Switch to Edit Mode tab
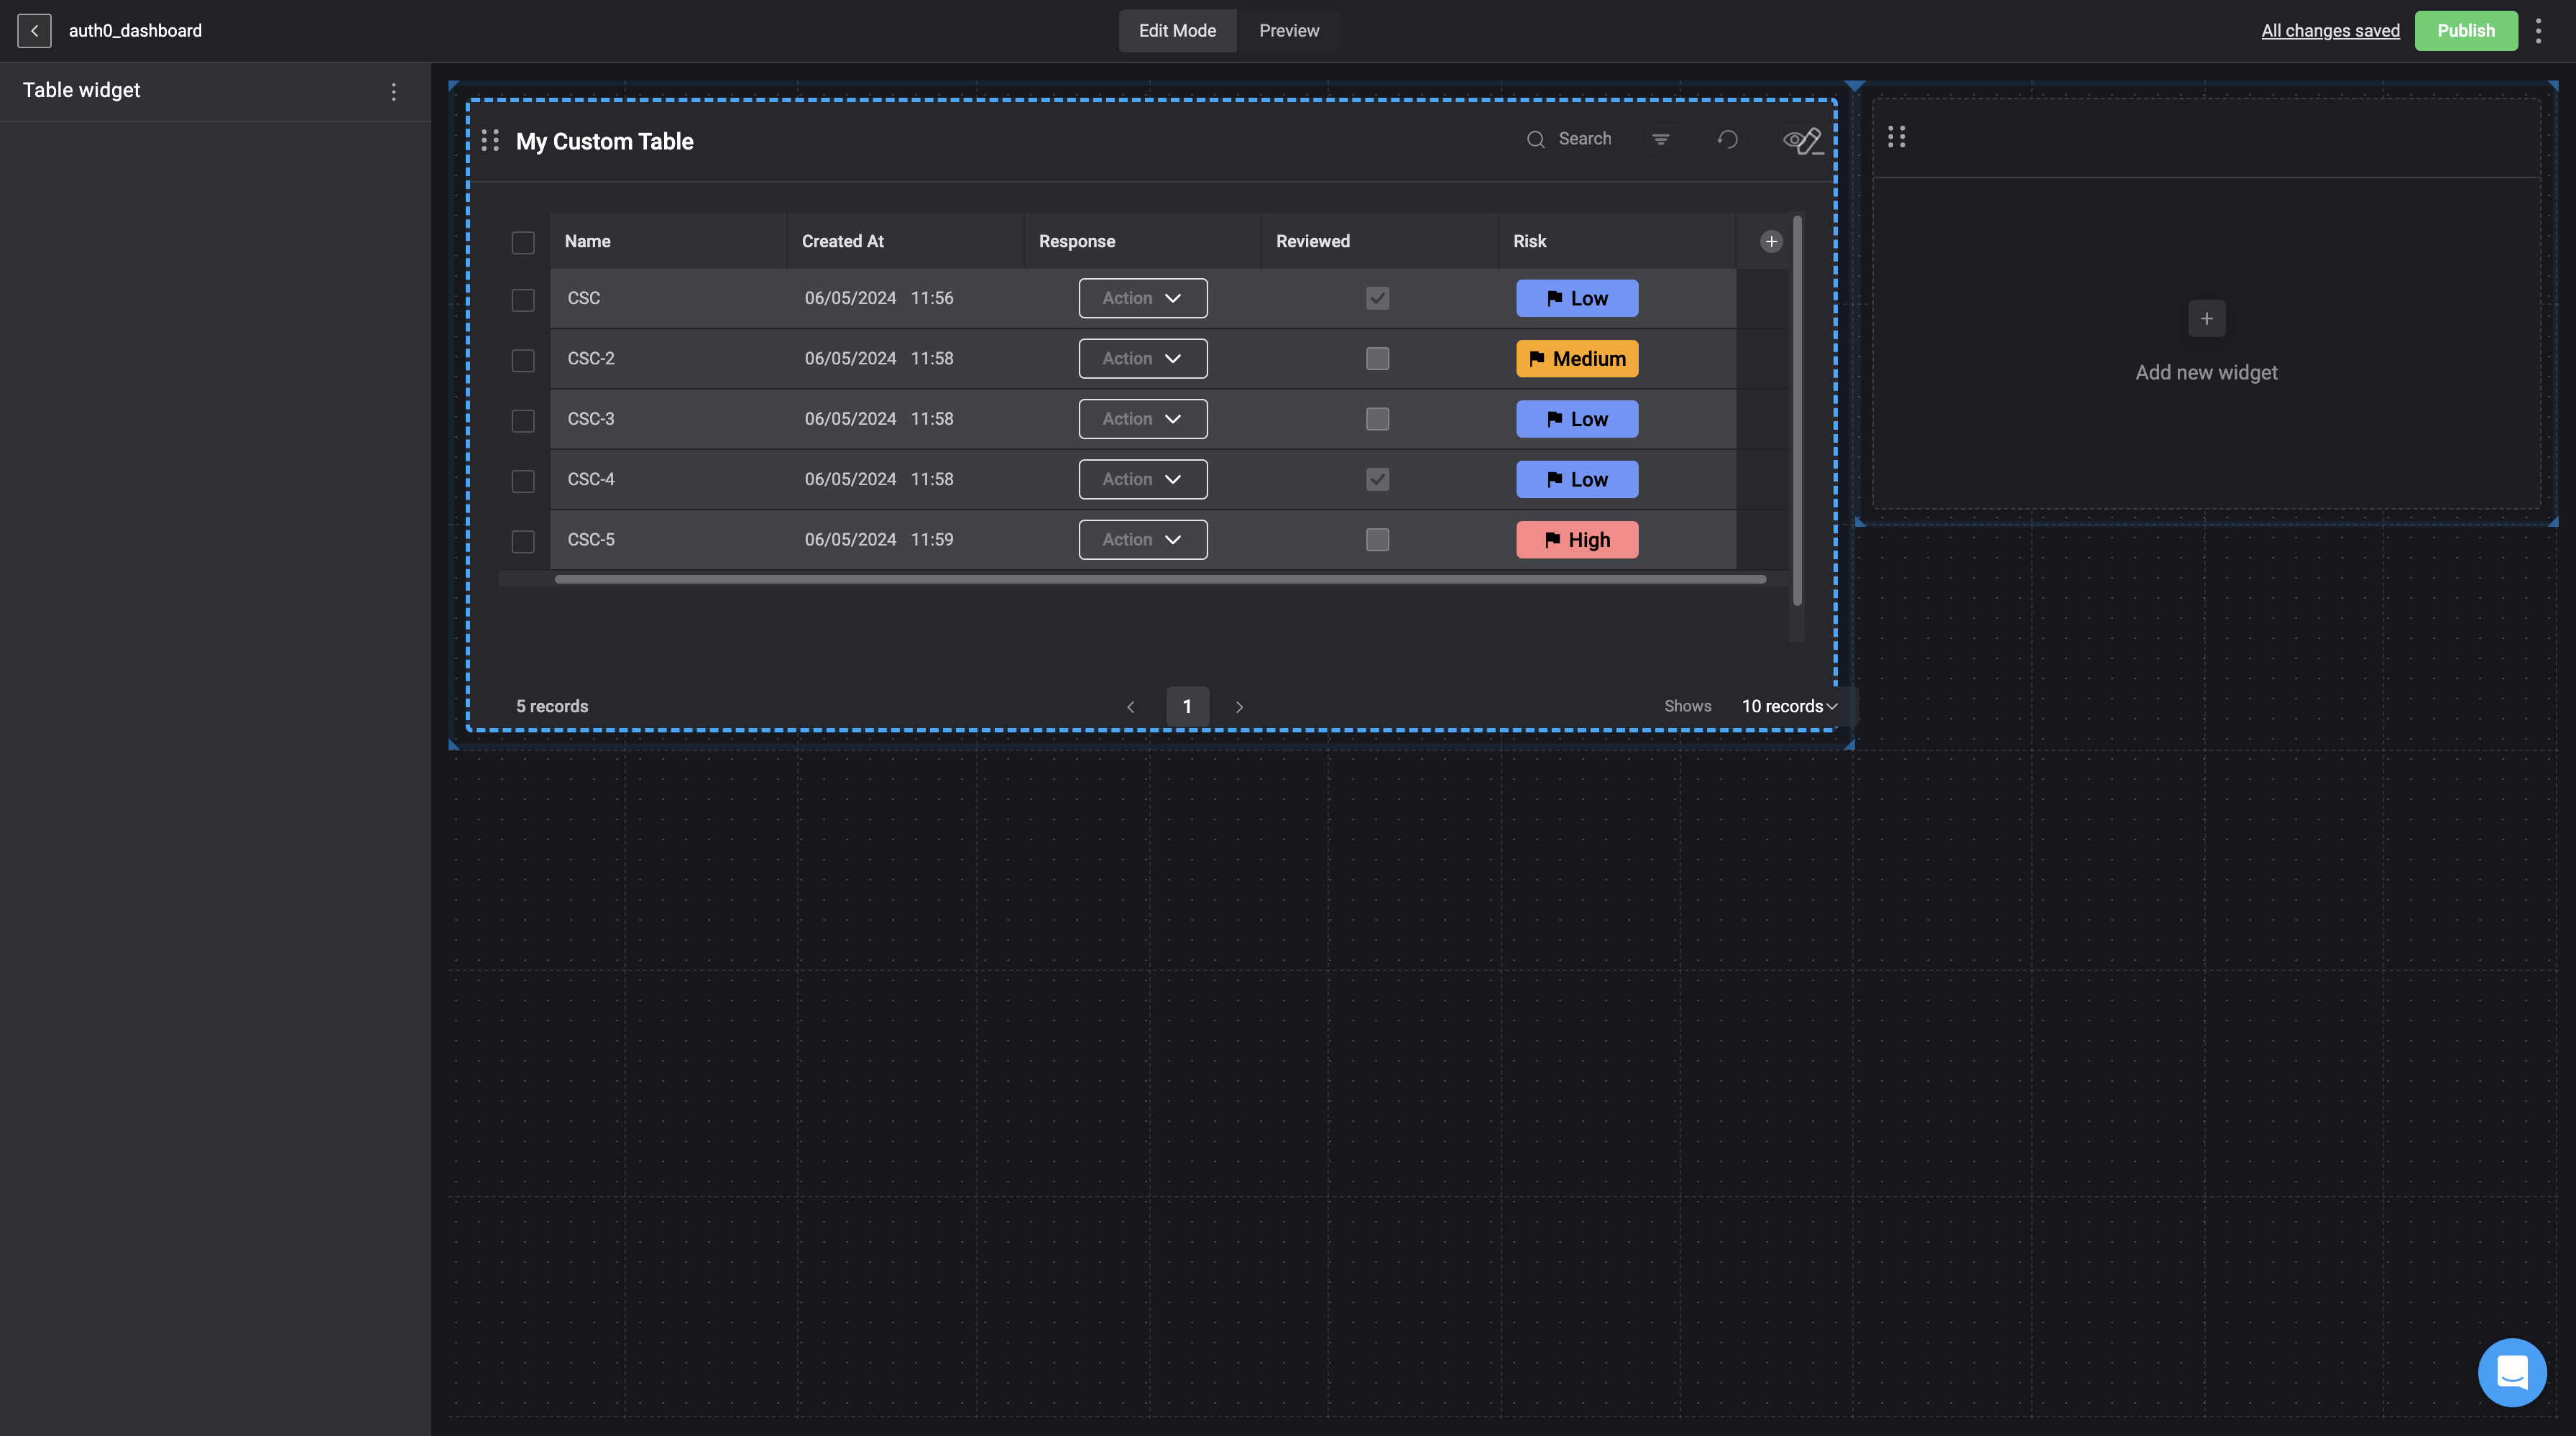This screenshot has height=1436, width=2576. [x=1177, y=31]
